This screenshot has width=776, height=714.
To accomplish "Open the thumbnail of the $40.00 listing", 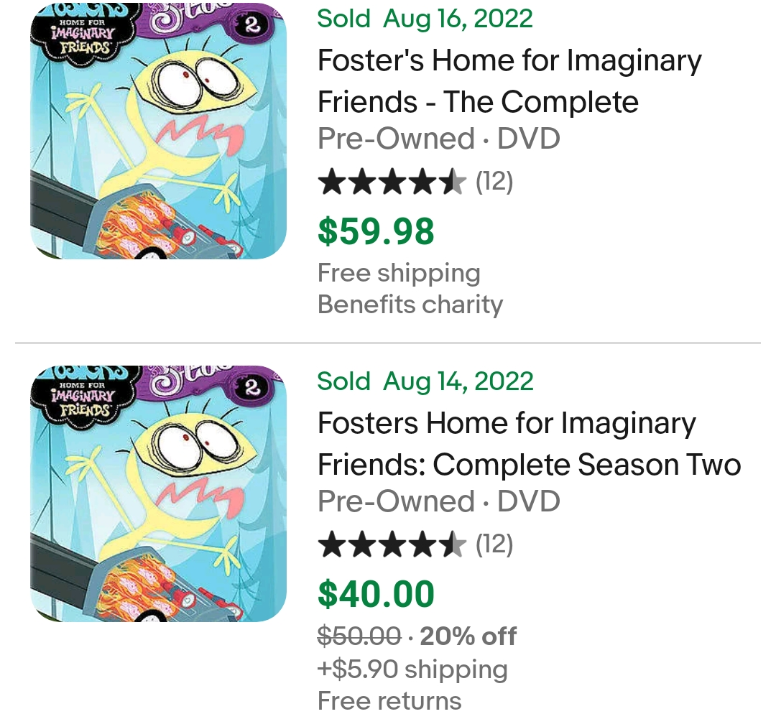I will (158, 493).
